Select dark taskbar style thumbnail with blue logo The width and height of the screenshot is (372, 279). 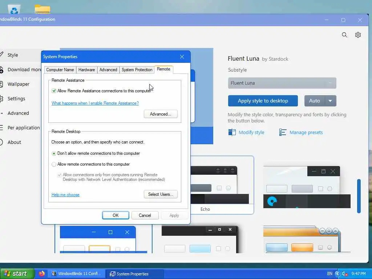coord(307,187)
